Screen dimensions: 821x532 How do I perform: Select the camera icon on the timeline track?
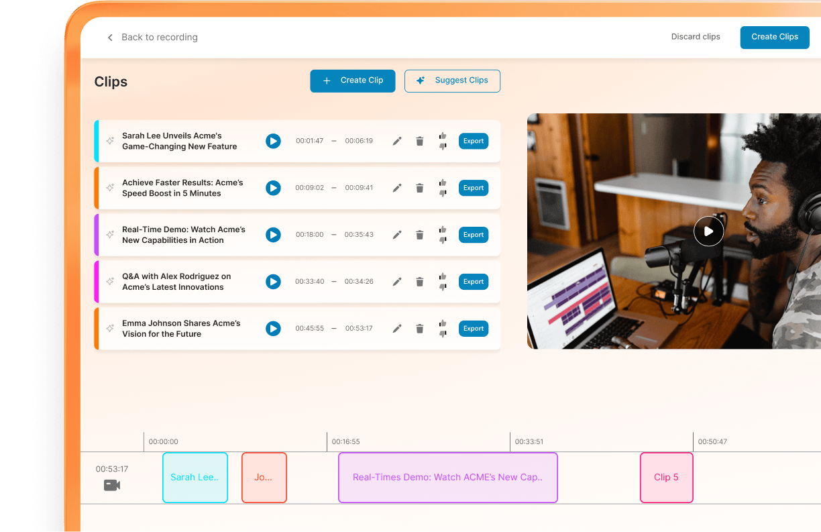[112, 484]
